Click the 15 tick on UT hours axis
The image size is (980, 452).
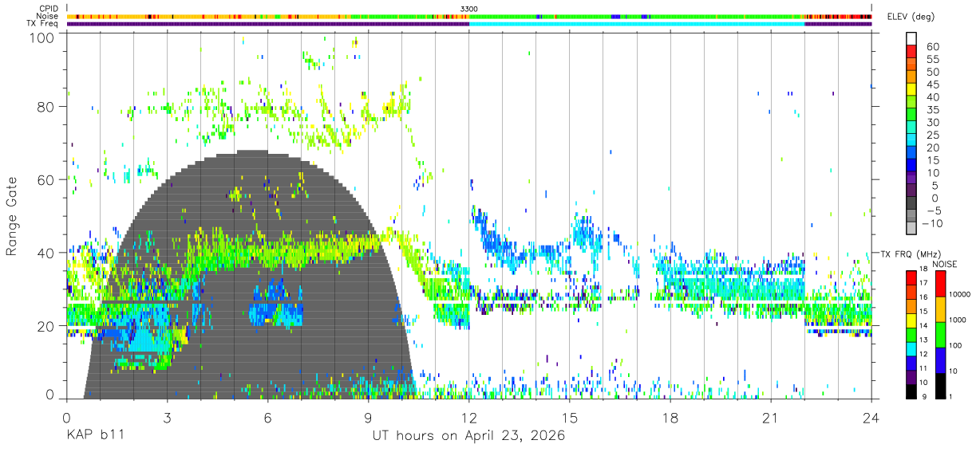[570, 418]
